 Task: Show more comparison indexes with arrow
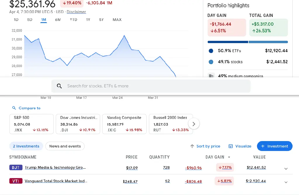(x=194, y=124)
